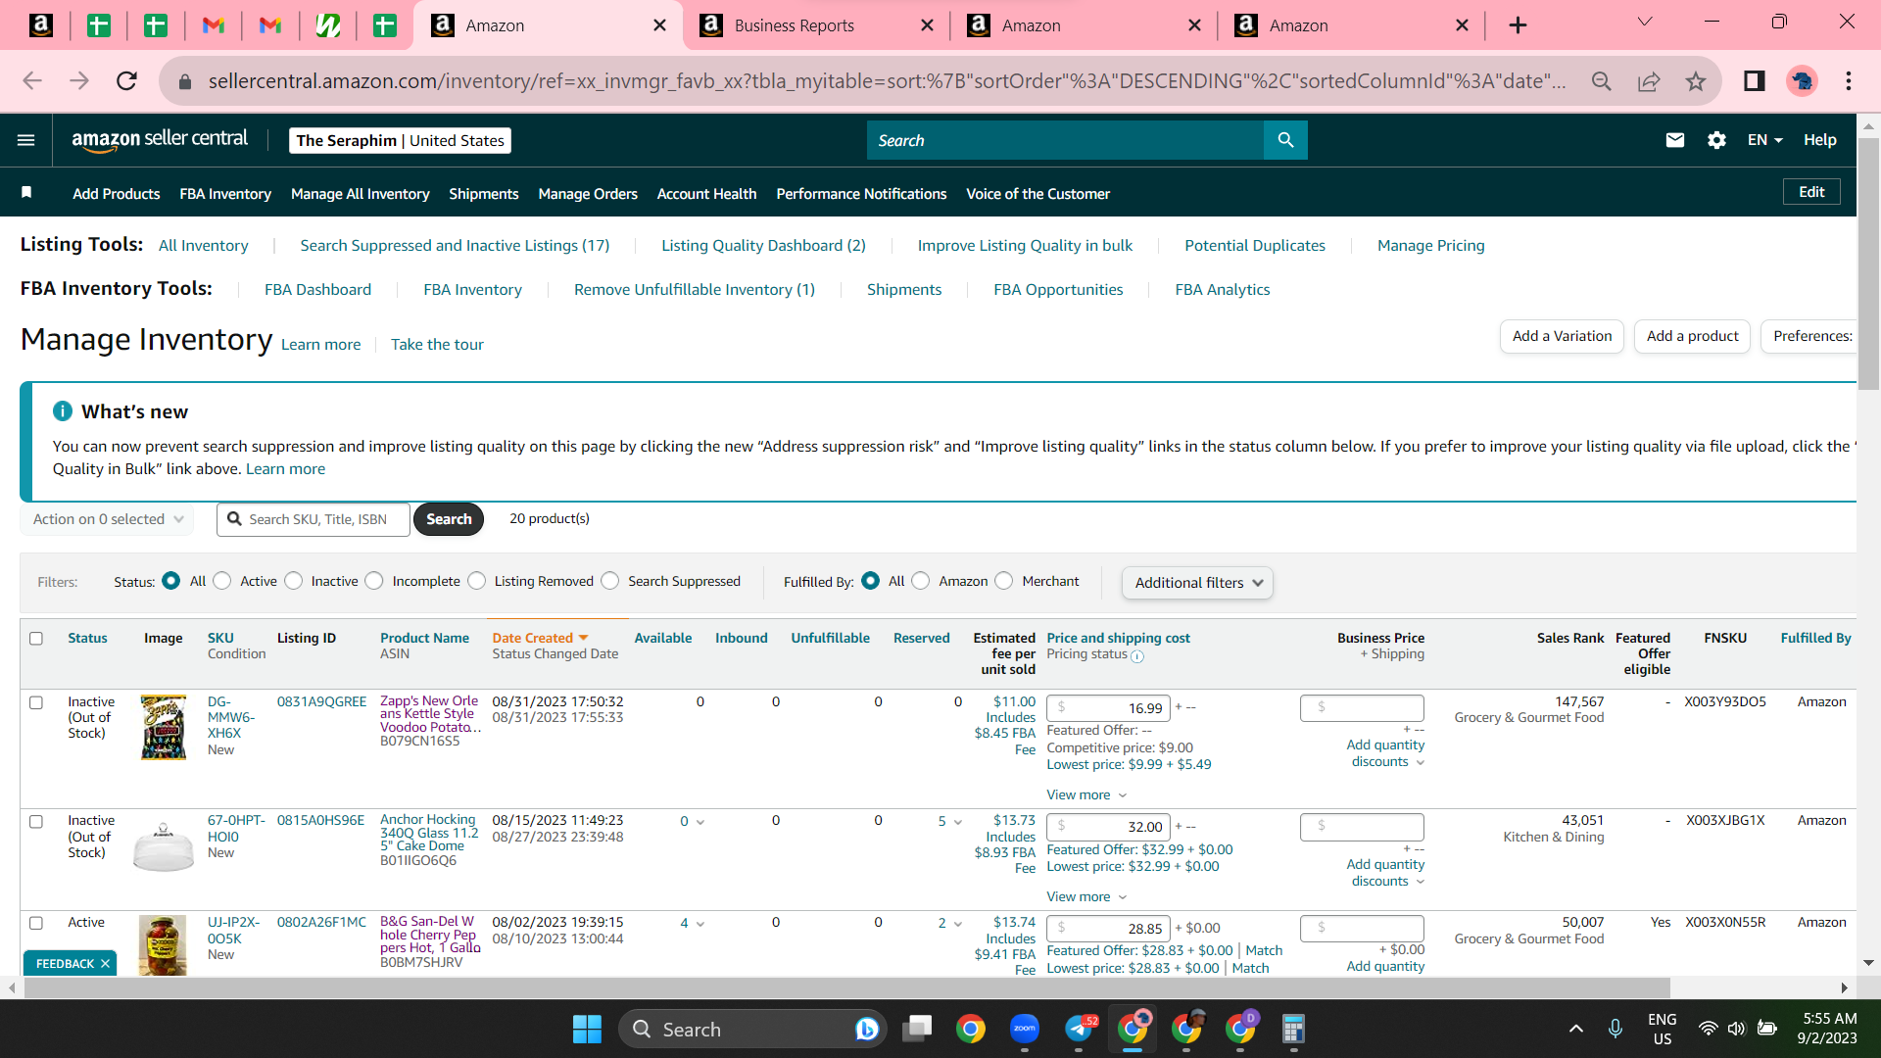
Task: Choose the Search Suppressed status filter
Action: pyautogui.click(x=610, y=581)
